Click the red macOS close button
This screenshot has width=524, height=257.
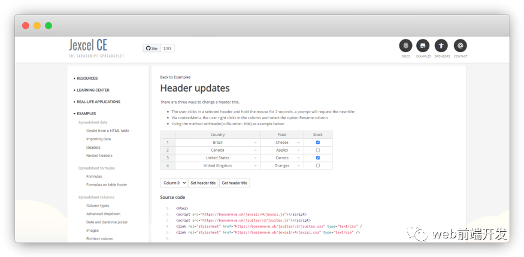tap(26, 25)
